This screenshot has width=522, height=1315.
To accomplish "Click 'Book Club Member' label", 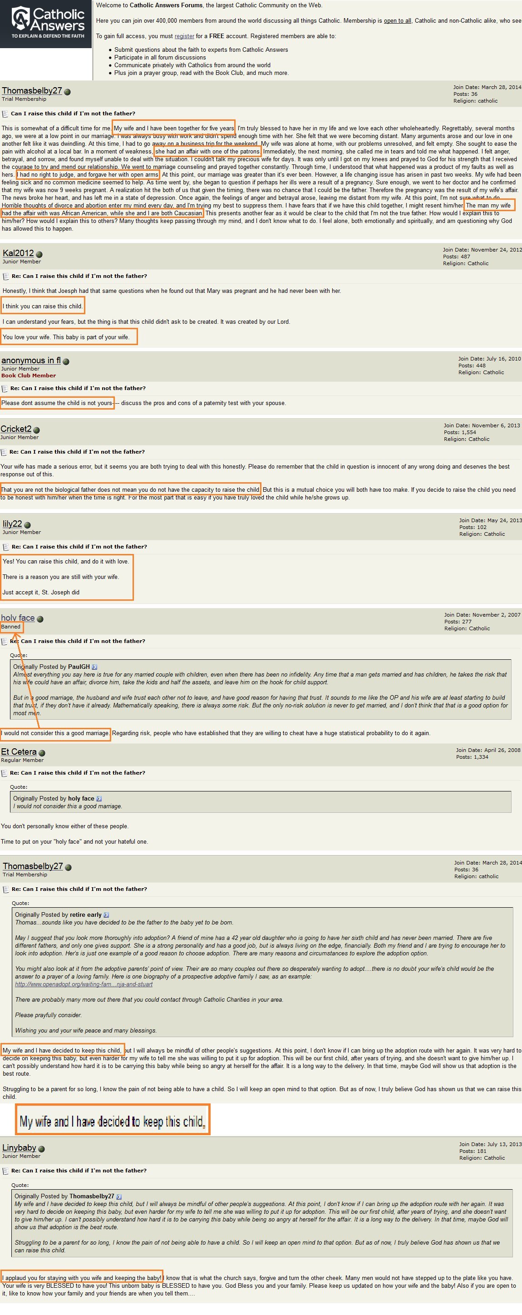I will point(29,375).
